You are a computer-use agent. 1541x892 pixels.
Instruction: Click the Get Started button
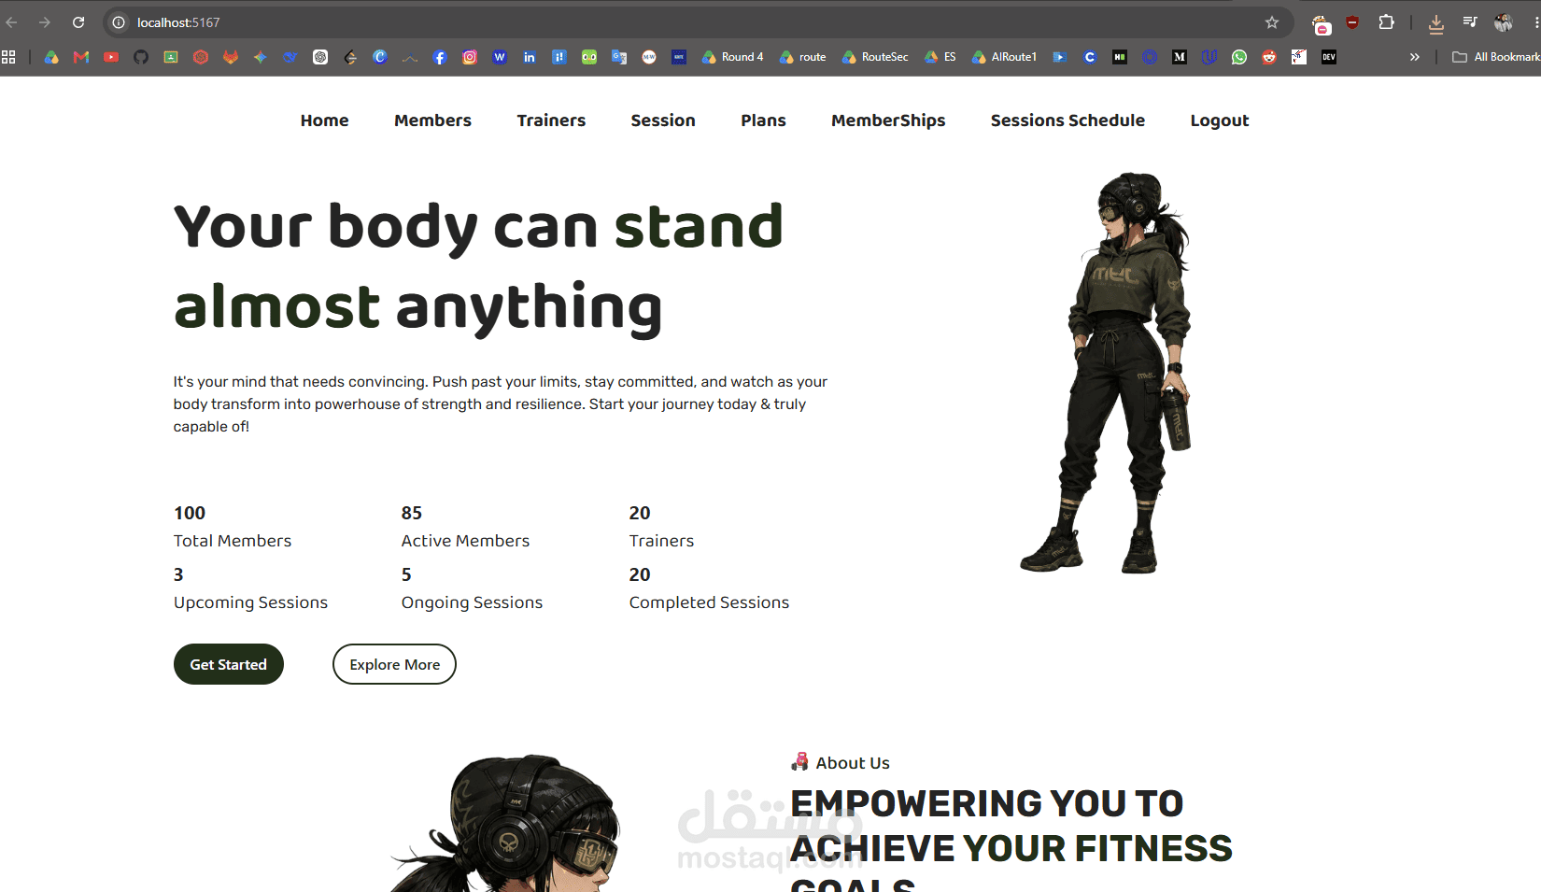pyautogui.click(x=229, y=664)
